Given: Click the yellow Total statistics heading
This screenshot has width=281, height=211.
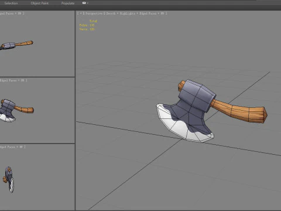Looking at the screenshot, I should pos(93,21).
